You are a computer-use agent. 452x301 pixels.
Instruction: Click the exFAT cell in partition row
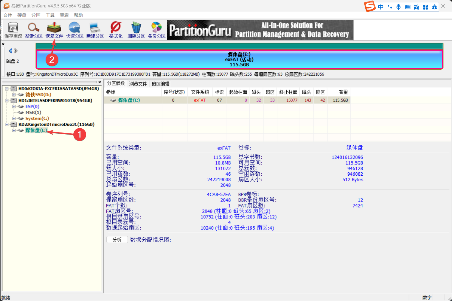click(x=200, y=100)
